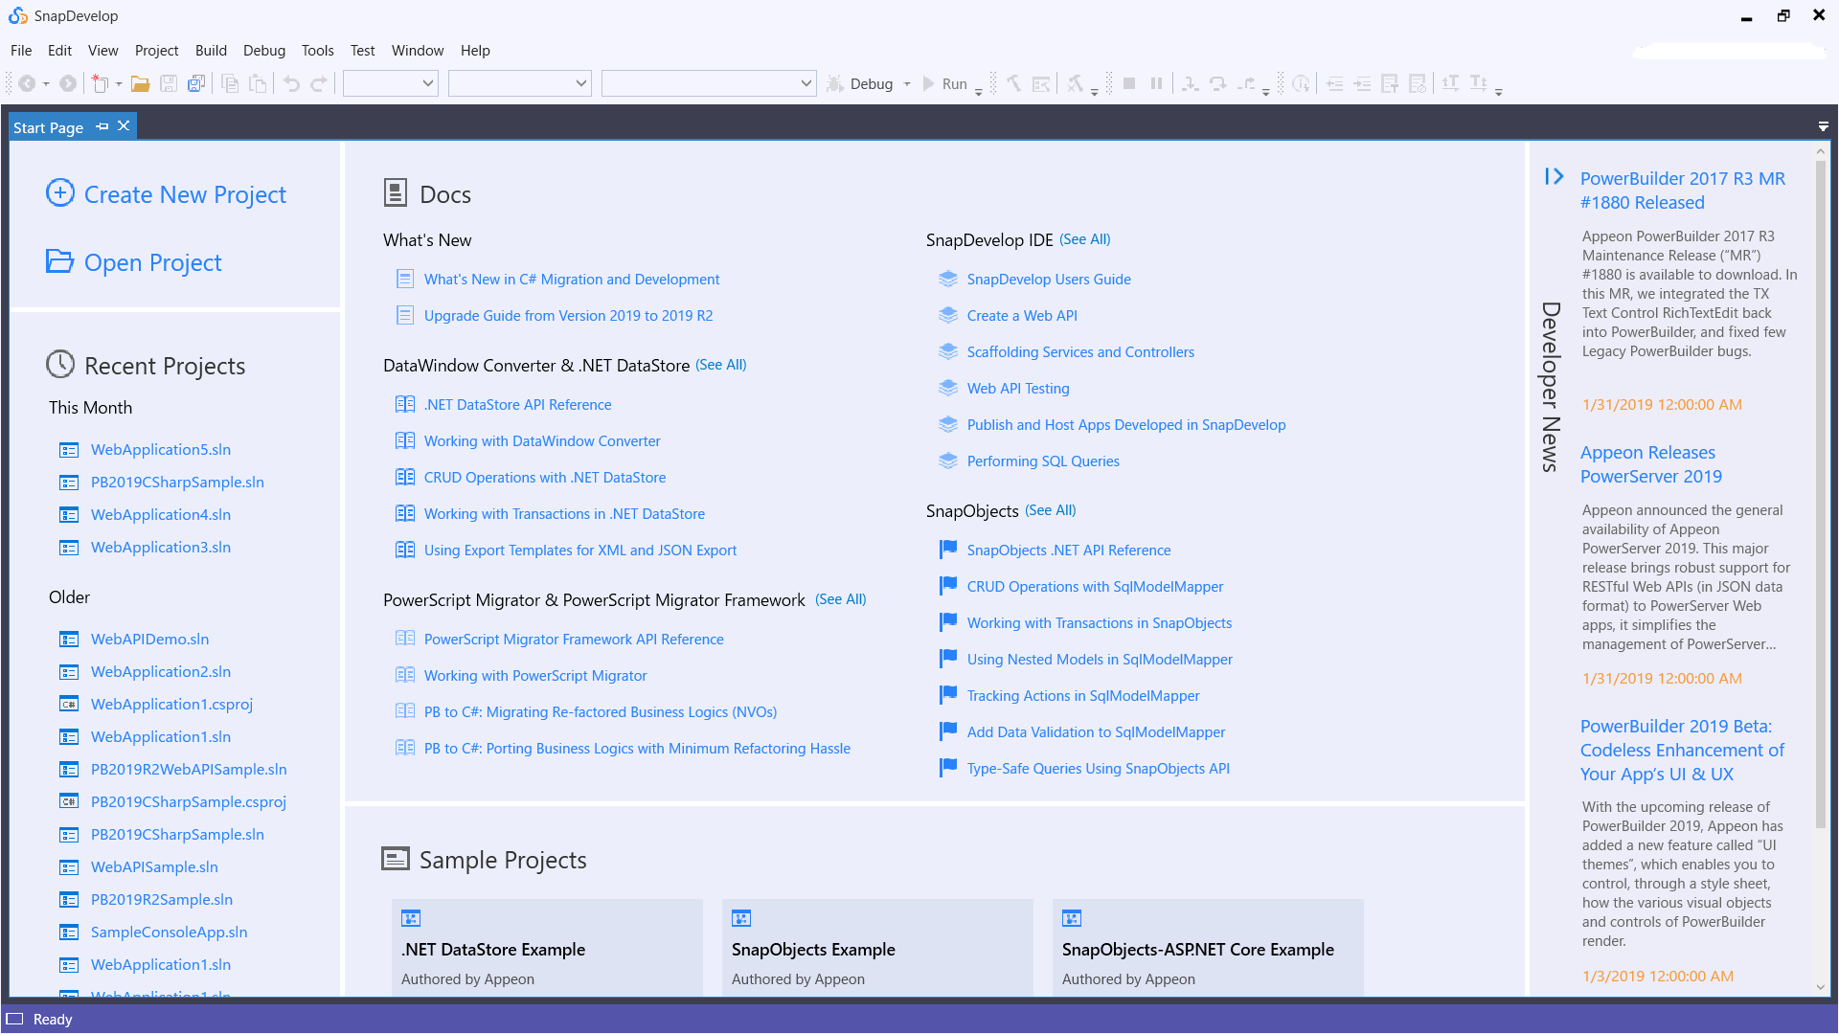Click Create New Project
The height and width of the screenshot is (1034, 1839).
point(185,194)
